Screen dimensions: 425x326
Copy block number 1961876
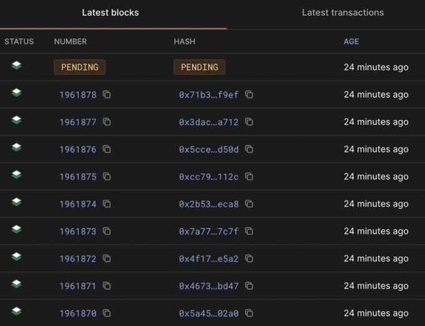(x=107, y=149)
